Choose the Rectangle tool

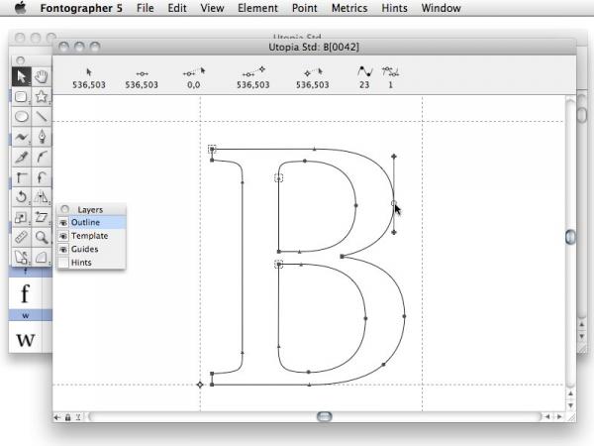[x=22, y=96]
